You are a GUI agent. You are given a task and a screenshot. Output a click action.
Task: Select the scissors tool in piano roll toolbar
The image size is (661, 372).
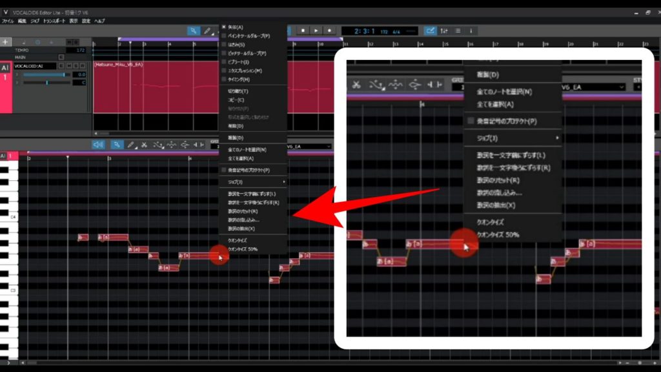click(x=145, y=145)
